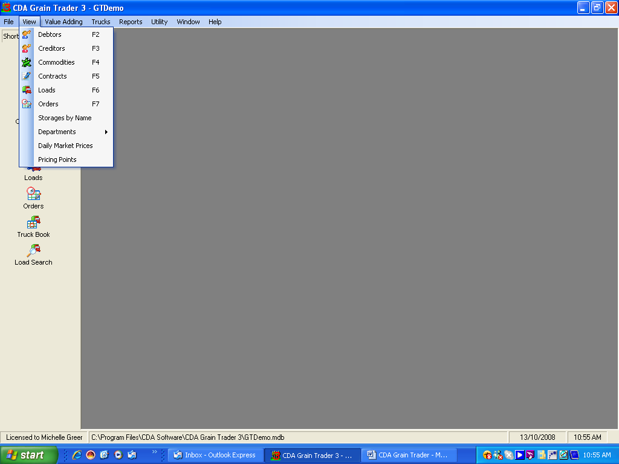Choose Daily Market Prices from View menu
619x464 pixels.
pyautogui.click(x=65, y=146)
